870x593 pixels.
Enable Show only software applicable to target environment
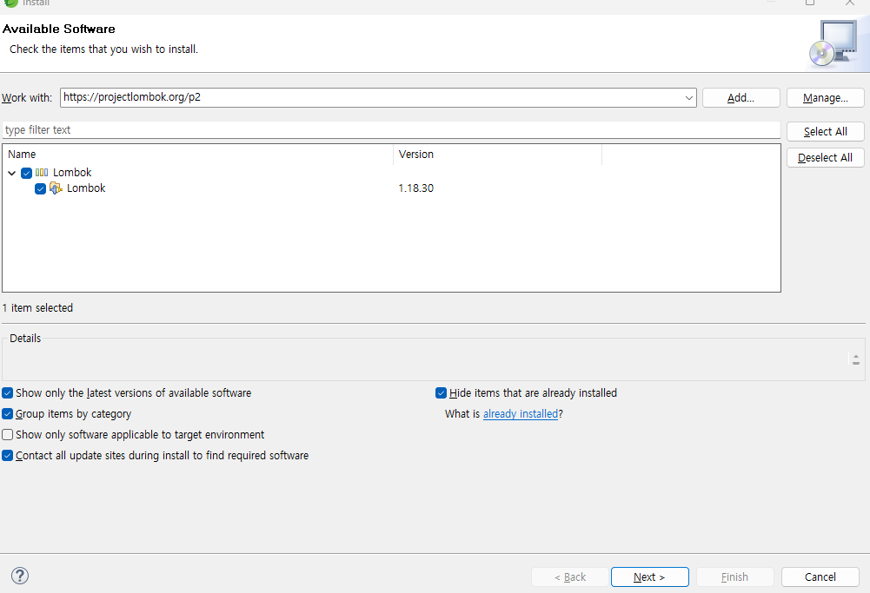point(7,434)
